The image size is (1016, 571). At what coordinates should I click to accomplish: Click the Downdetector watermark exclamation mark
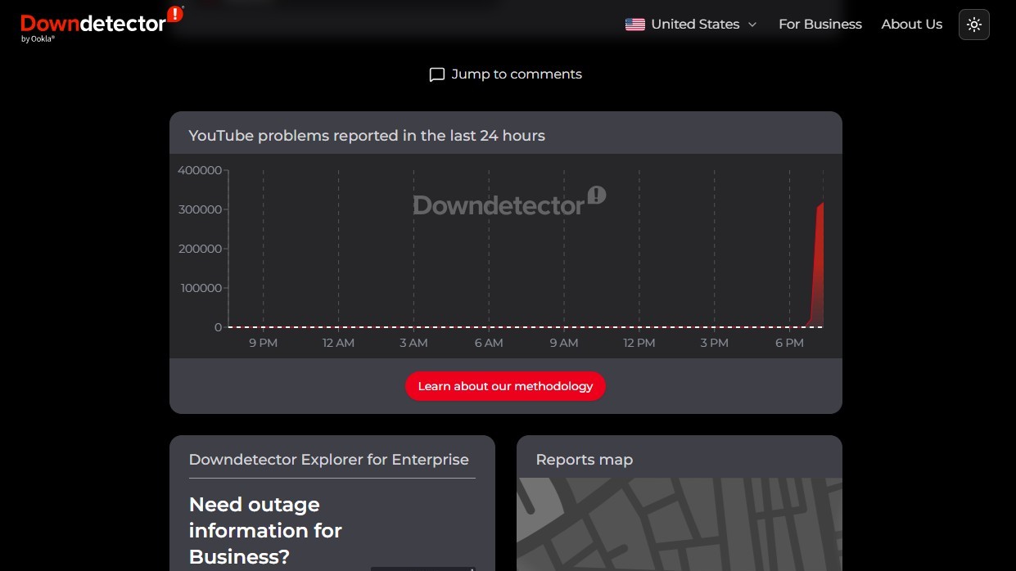[x=597, y=196]
